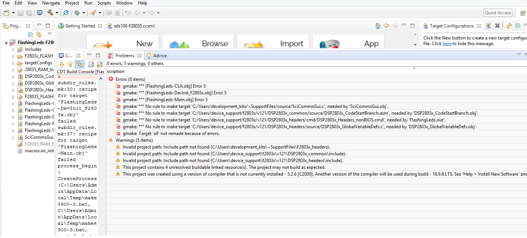Click the Home icon in Getting Started
Viewport: 527px width, 238px height.
coord(378,26)
